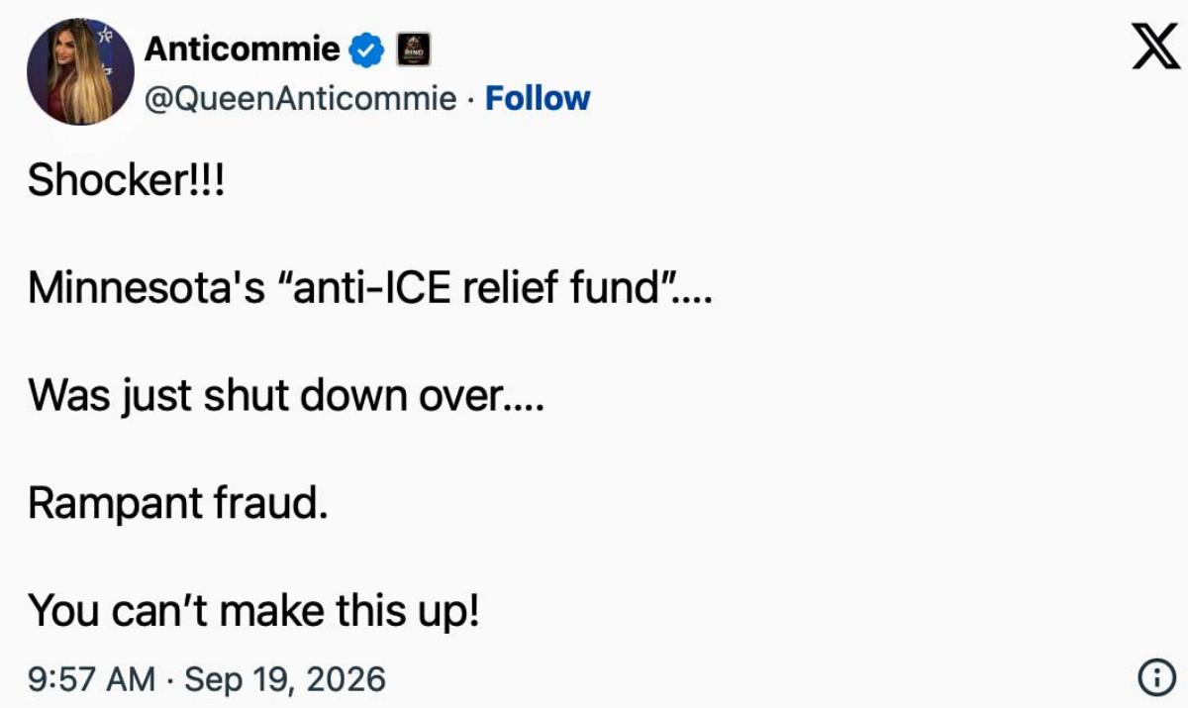Click the dot separator before Follow
The width and height of the screenshot is (1188, 708).
(x=471, y=99)
